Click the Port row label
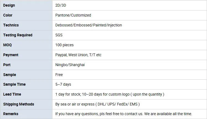The image size is (207, 119). tap(26, 65)
